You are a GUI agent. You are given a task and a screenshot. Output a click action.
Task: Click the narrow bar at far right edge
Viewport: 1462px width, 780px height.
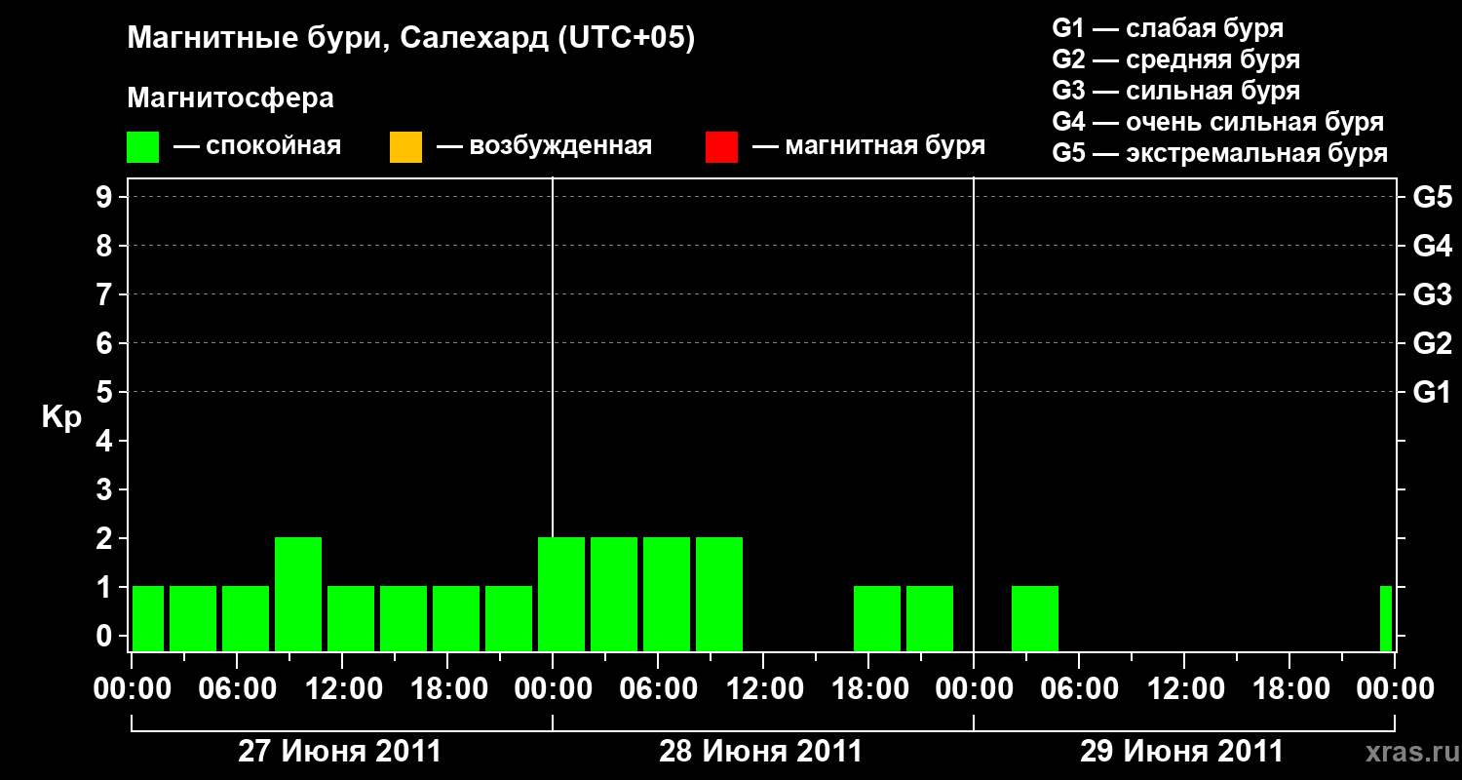tap(1386, 618)
